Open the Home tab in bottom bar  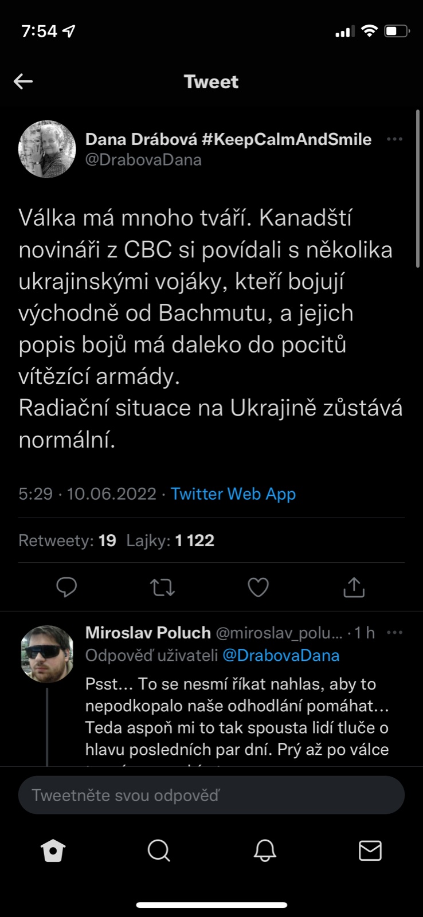pyautogui.click(x=53, y=851)
